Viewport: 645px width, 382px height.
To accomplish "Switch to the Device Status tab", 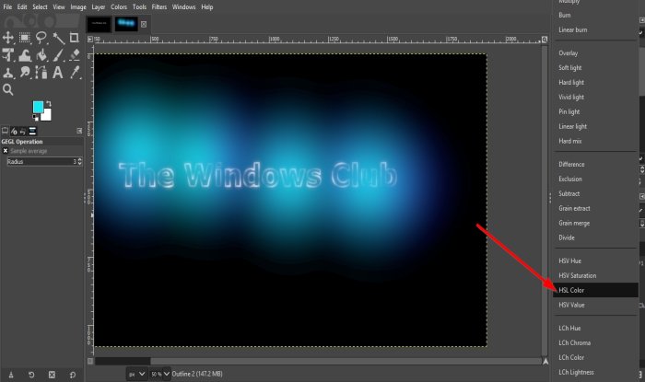I will (x=14, y=131).
